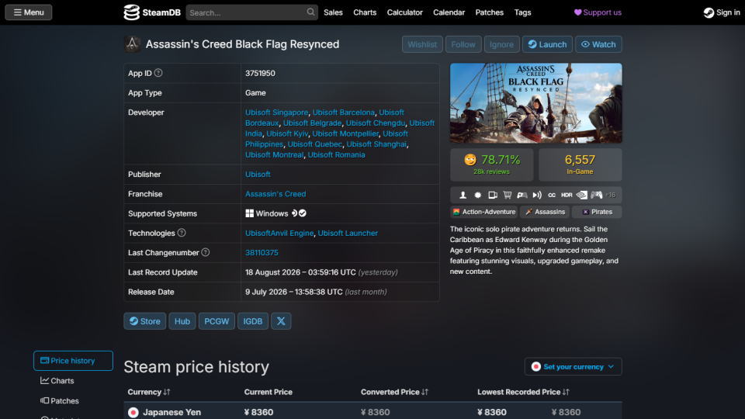The width and height of the screenshot is (745, 419).
Task: Open the Assassins tag
Action: [x=545, y=212]
